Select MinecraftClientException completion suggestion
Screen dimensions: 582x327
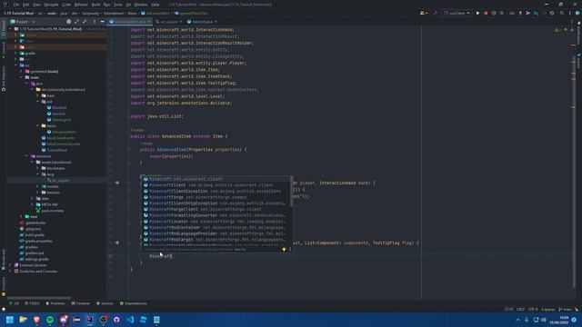216,192
